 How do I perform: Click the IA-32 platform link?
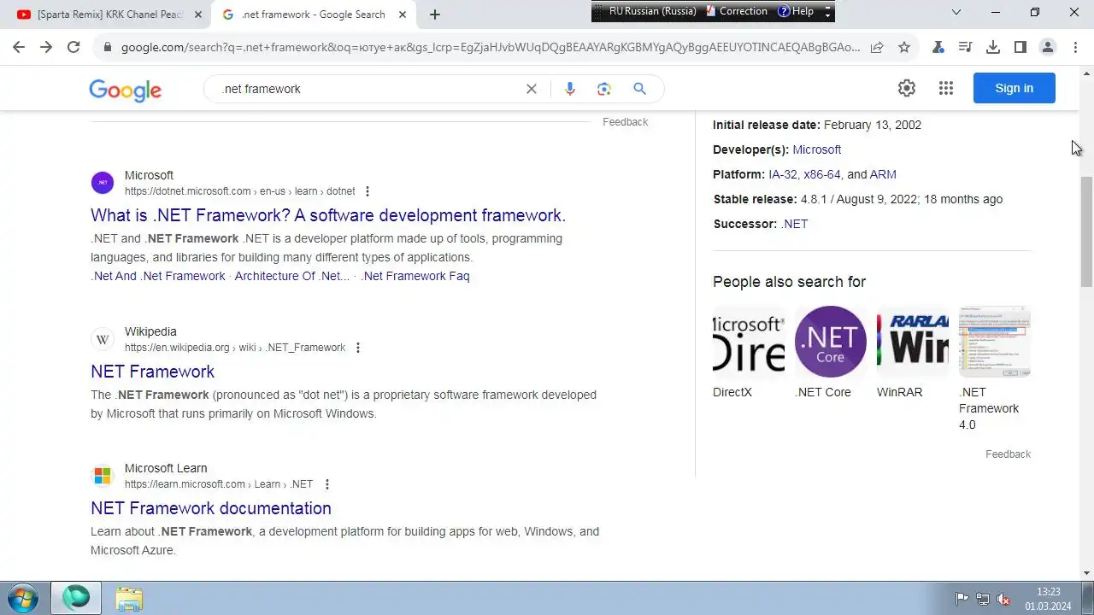(x=782, y=174)
